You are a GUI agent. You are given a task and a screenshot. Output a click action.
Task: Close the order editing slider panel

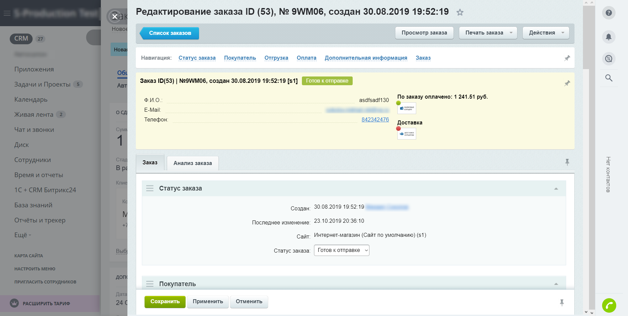(x=115, y=16)
